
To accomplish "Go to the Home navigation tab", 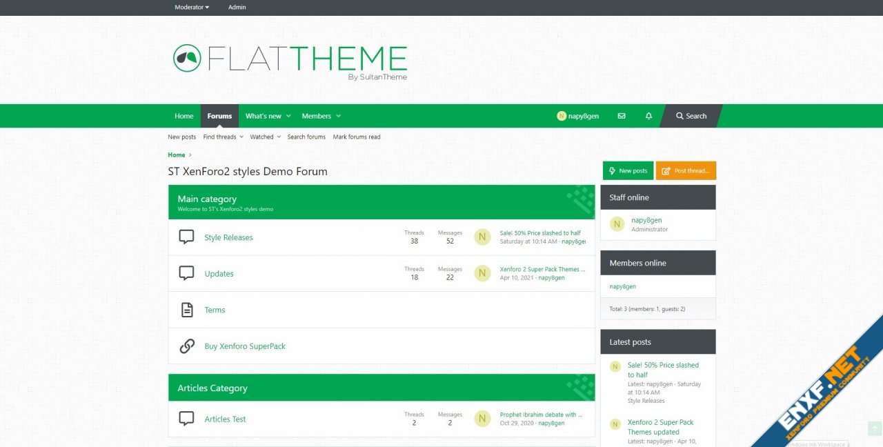I will pos(183,116).
